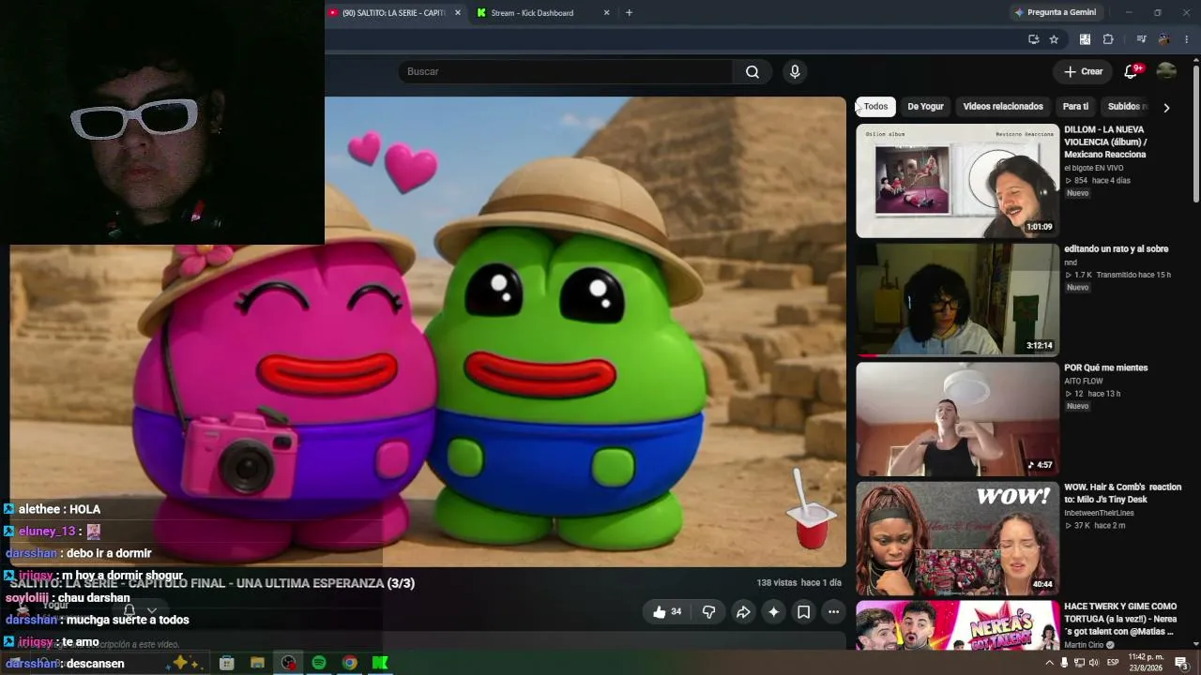Screen dimensions: 1201x675
Task: Open the WOW Hair & Comb's reaction thumbnail
Action: click(957, 538)
